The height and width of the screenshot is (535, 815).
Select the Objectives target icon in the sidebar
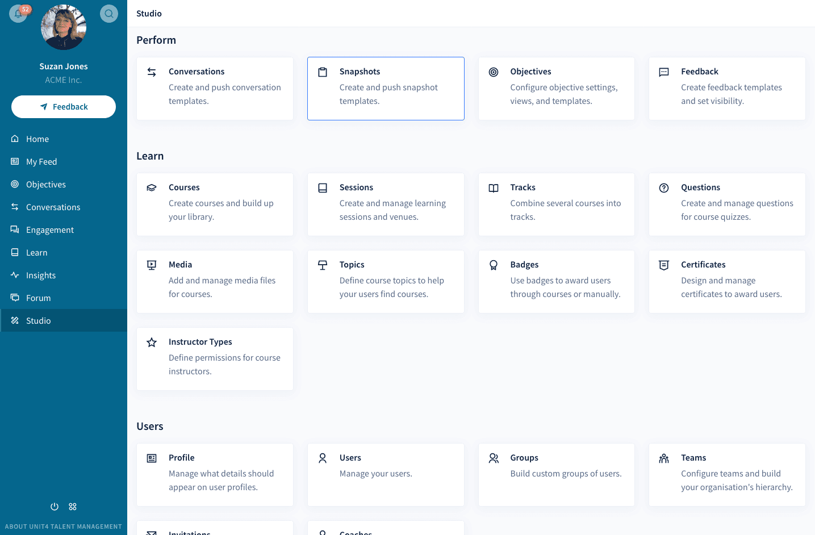click(x=14, y=184)
